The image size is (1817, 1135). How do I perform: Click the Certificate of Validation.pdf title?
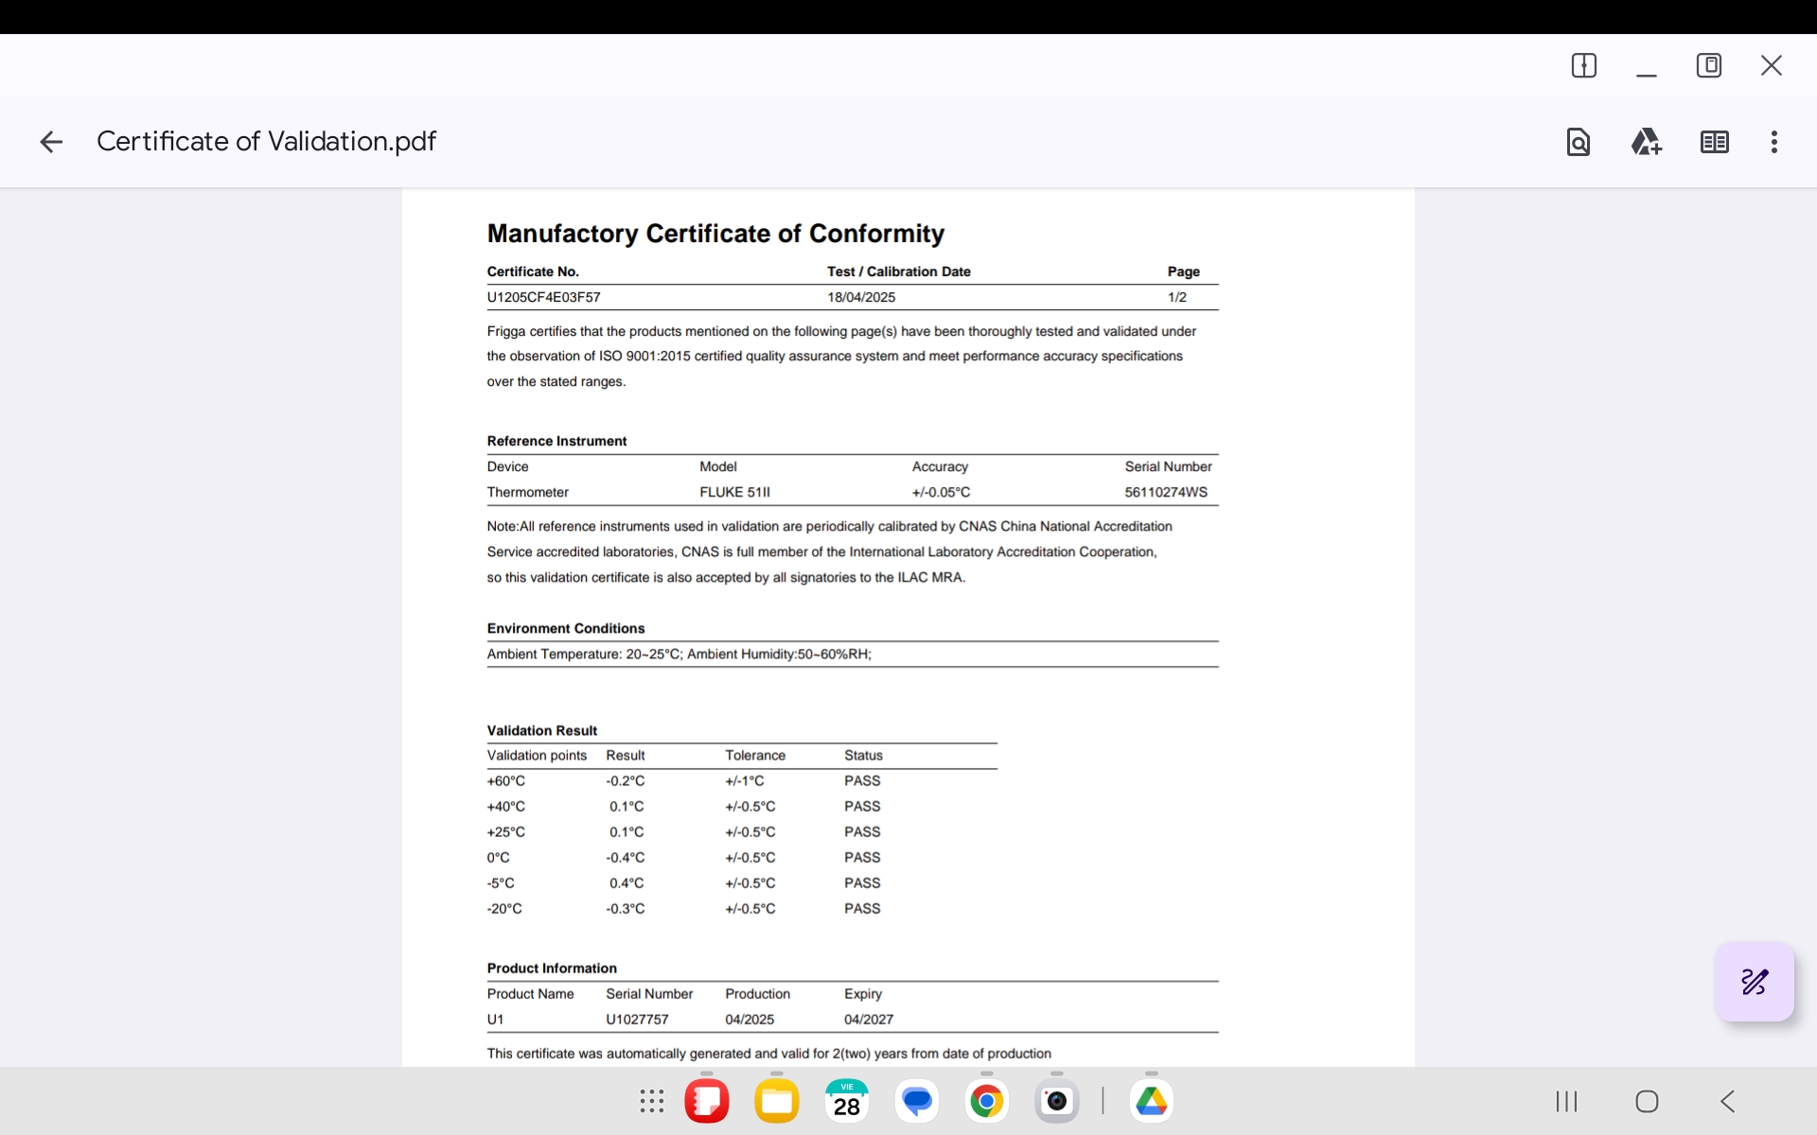266,142
